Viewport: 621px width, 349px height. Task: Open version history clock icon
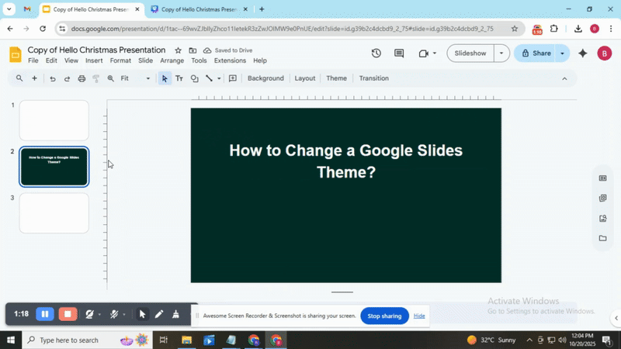click(x=376, y=54)
